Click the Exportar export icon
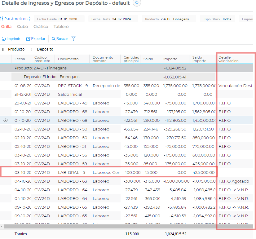This screenshot has height=239, width=256. (28, 39)
